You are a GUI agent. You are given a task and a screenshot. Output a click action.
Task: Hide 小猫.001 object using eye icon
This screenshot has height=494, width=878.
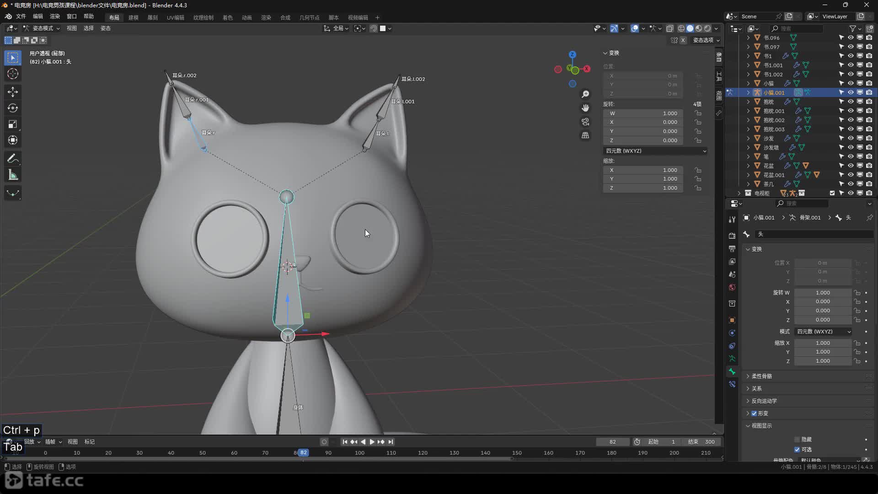[x=851, y=92]
